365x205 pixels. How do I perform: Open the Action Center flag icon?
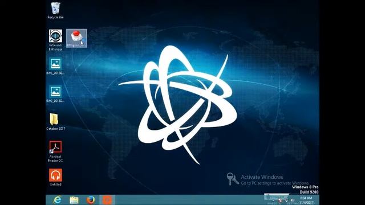280,200
